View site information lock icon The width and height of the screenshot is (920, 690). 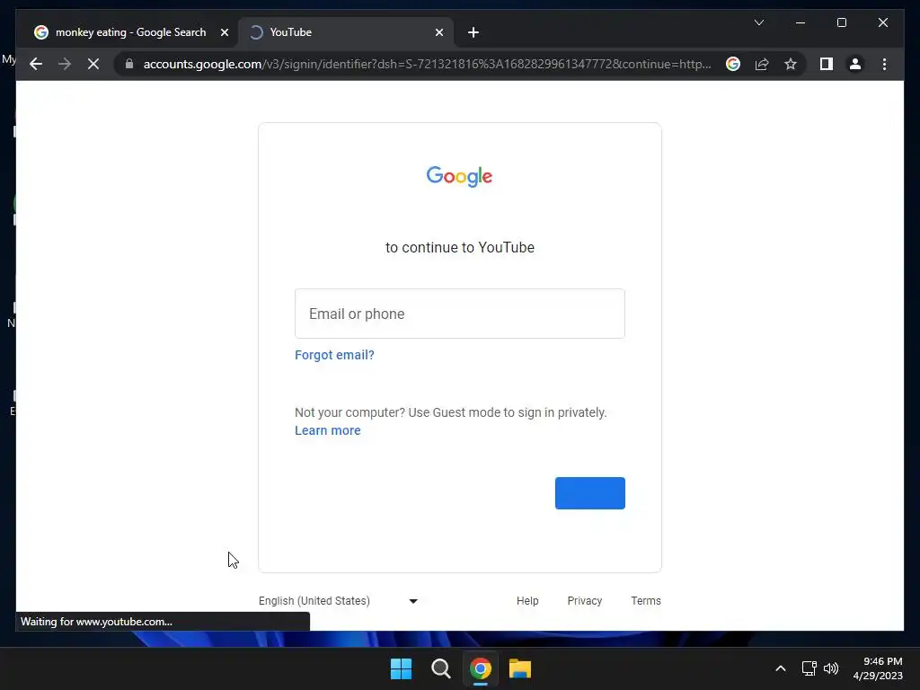tap(129, 64)
